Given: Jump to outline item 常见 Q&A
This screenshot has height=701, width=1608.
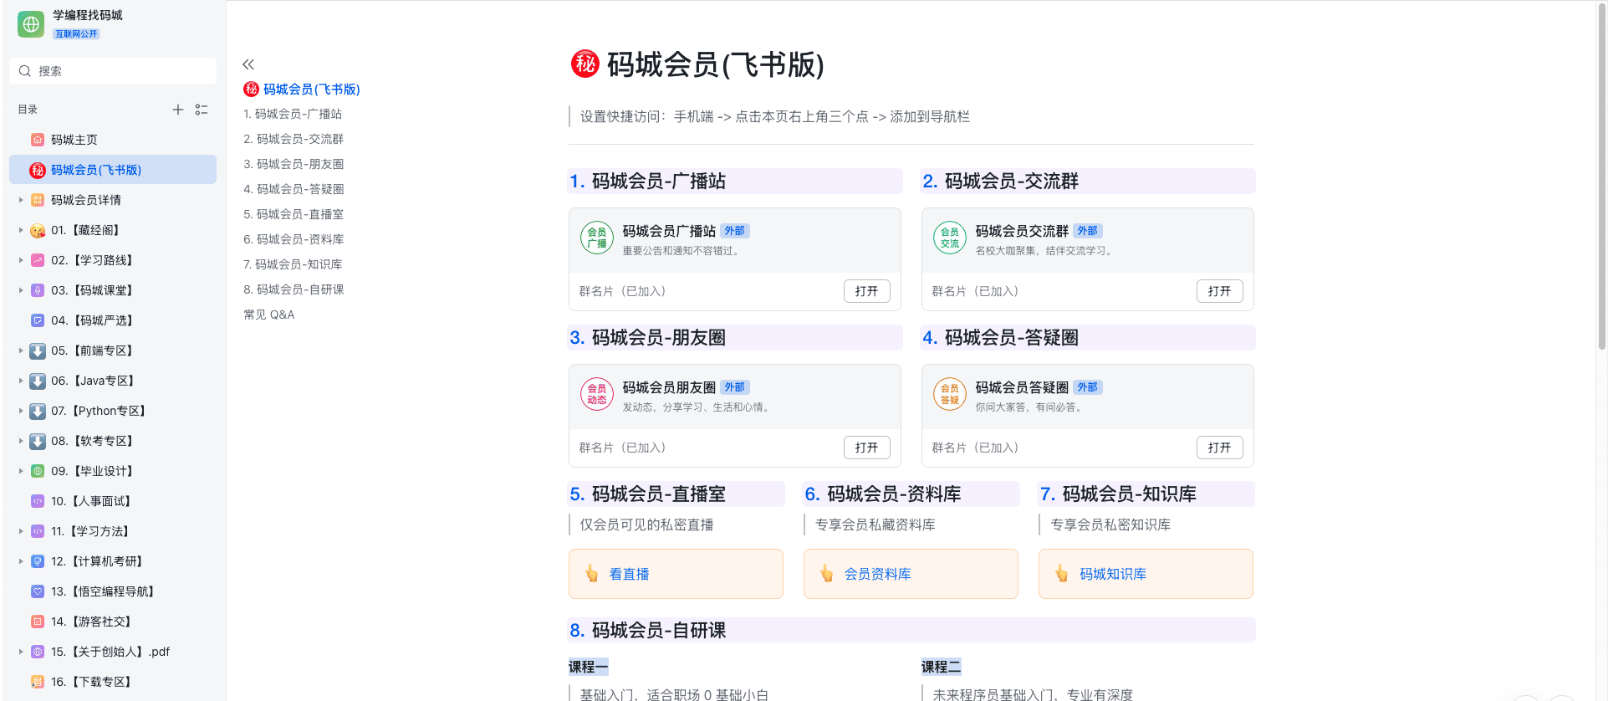Looking at the screenshot, I should pyautogui.click(x=269, y=315).
